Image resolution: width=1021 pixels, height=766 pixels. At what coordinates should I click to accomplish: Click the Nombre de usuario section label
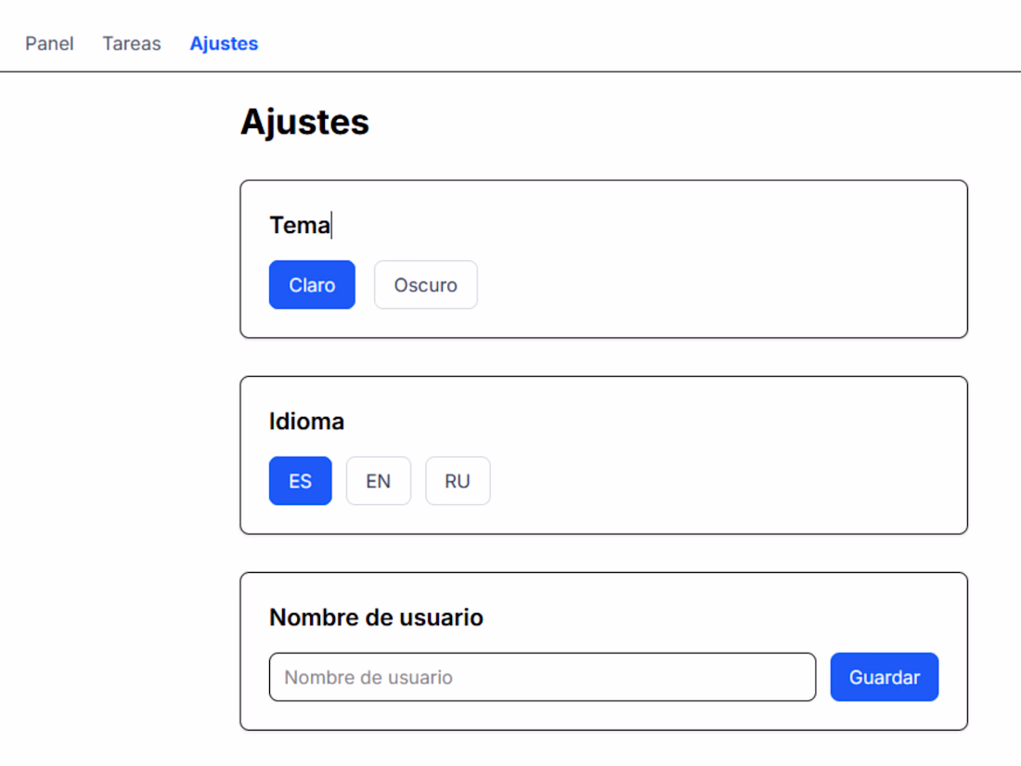click(376, 617)
